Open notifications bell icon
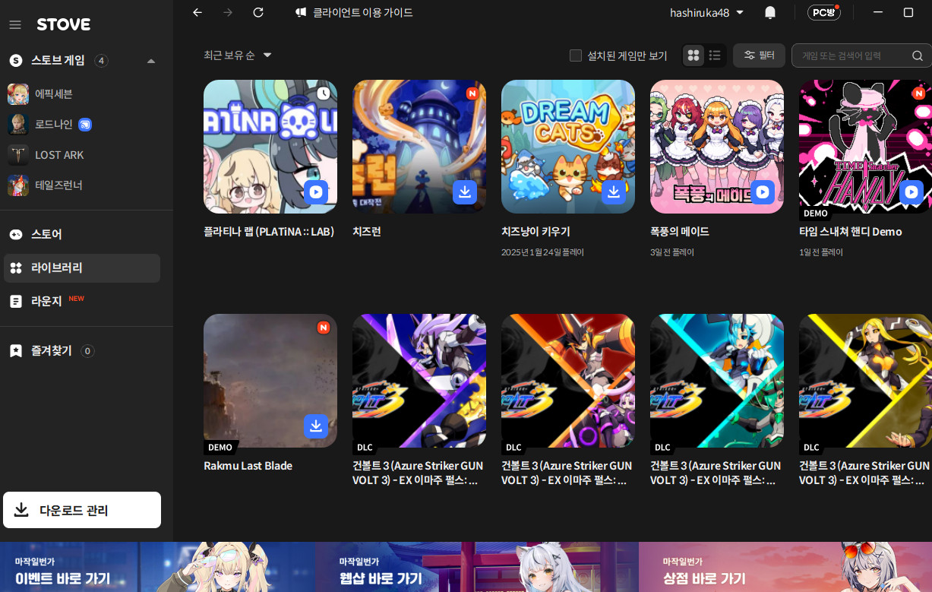Viewport: 932px width, 592px height. click(x=770, y=12)
